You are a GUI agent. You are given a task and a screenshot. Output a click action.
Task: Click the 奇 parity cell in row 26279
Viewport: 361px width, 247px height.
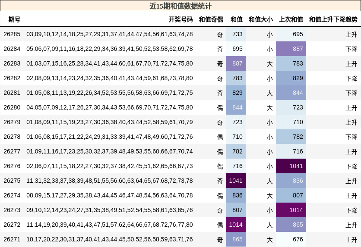pos(220,122)
